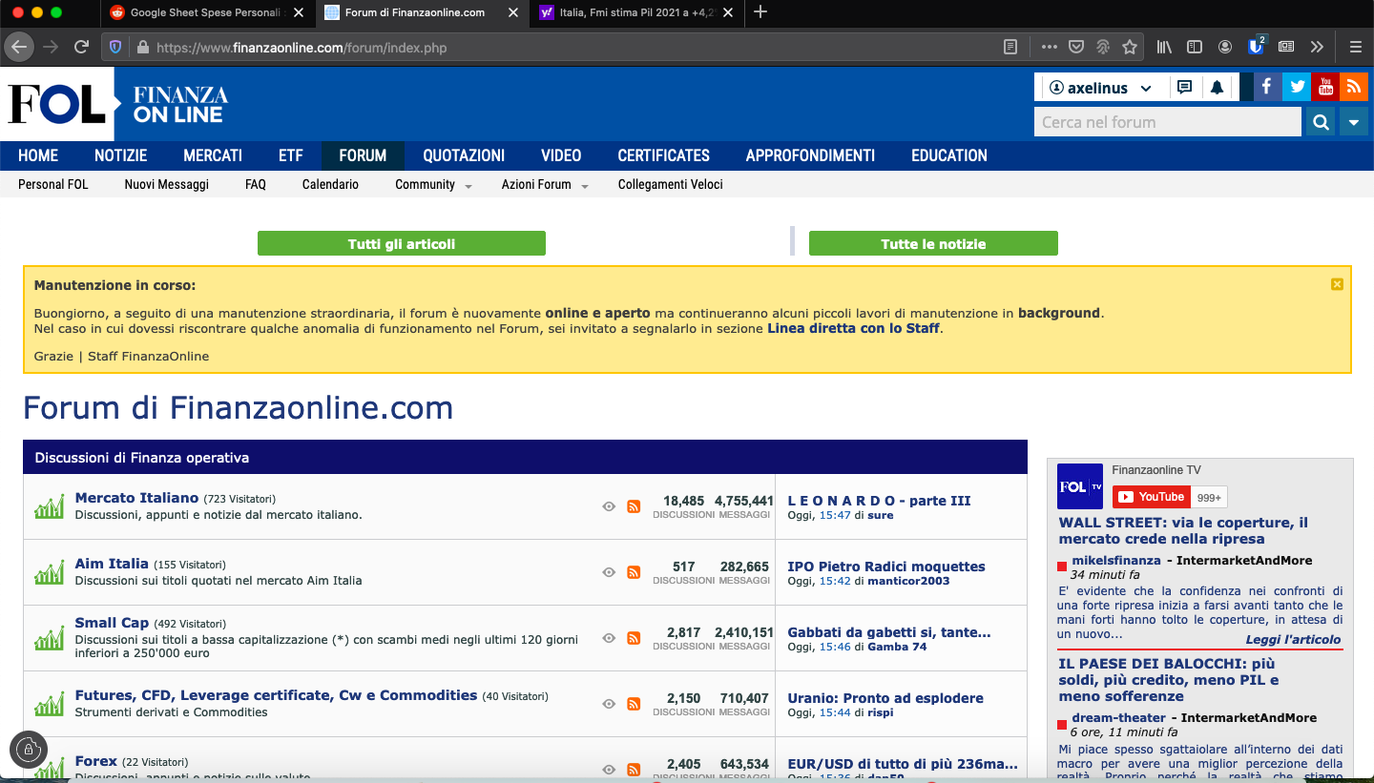Switch to Italia, Fmi stima Pil tab

tap(637, 12)
